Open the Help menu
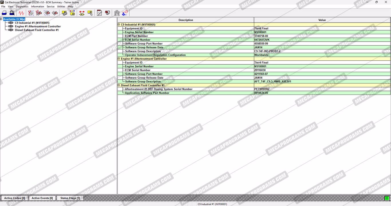 point(70,7)
